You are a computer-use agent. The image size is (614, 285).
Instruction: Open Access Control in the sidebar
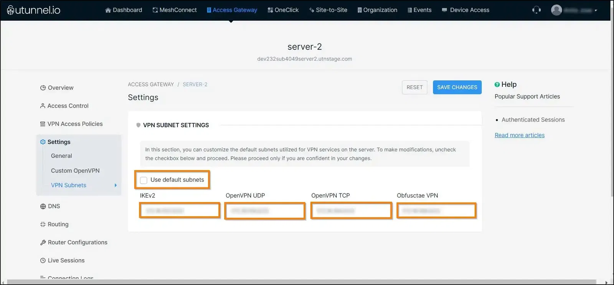[x=64, y=106]
